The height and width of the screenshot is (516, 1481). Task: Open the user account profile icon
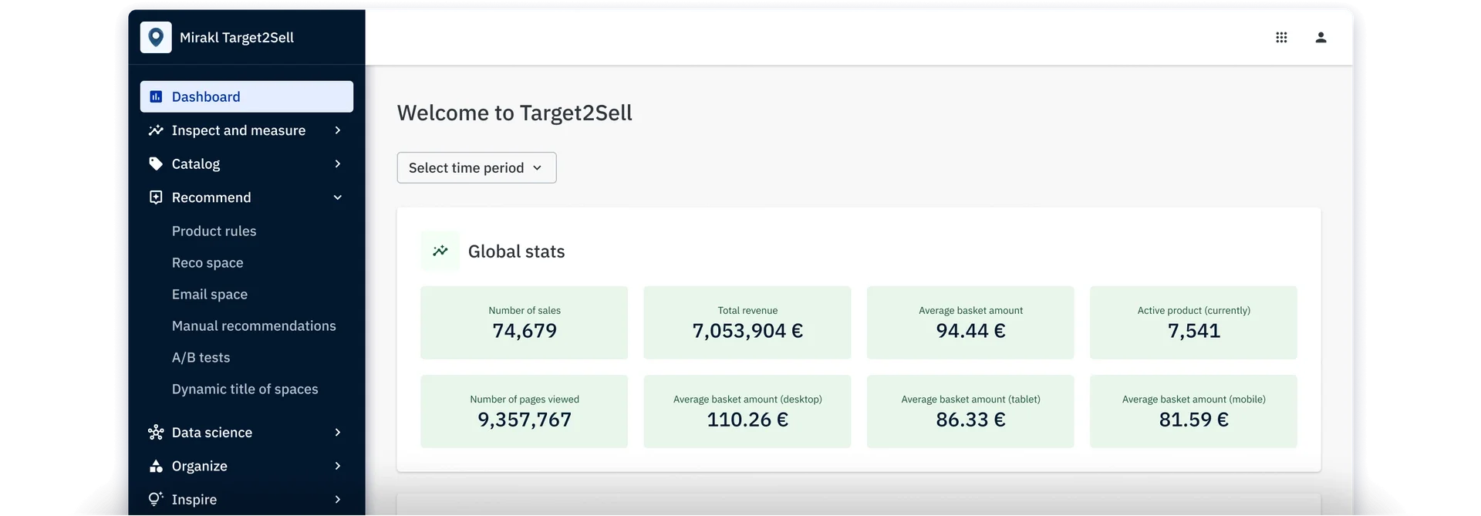tap(1321, 37)
